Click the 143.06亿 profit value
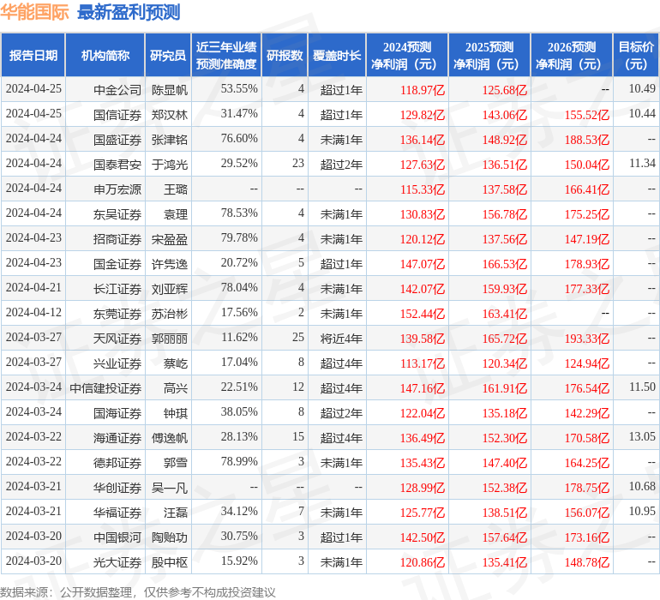Screen dimensions: 660x600 click(x=505, y=115)
